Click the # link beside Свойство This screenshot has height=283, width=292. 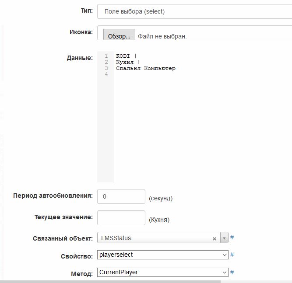[x=232, y=255]
